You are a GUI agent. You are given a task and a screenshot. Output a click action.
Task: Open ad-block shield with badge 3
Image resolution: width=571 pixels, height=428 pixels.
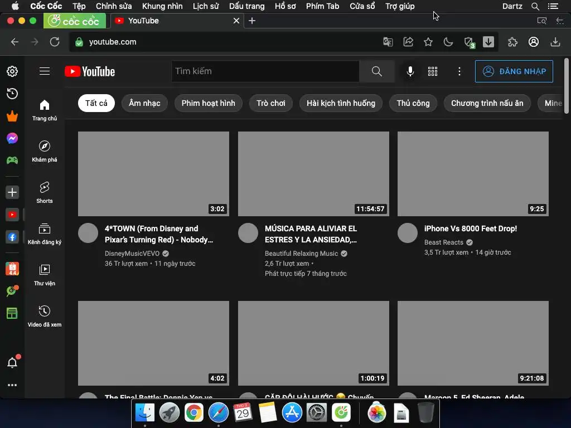pyautogui.click(x=470, y=42)
